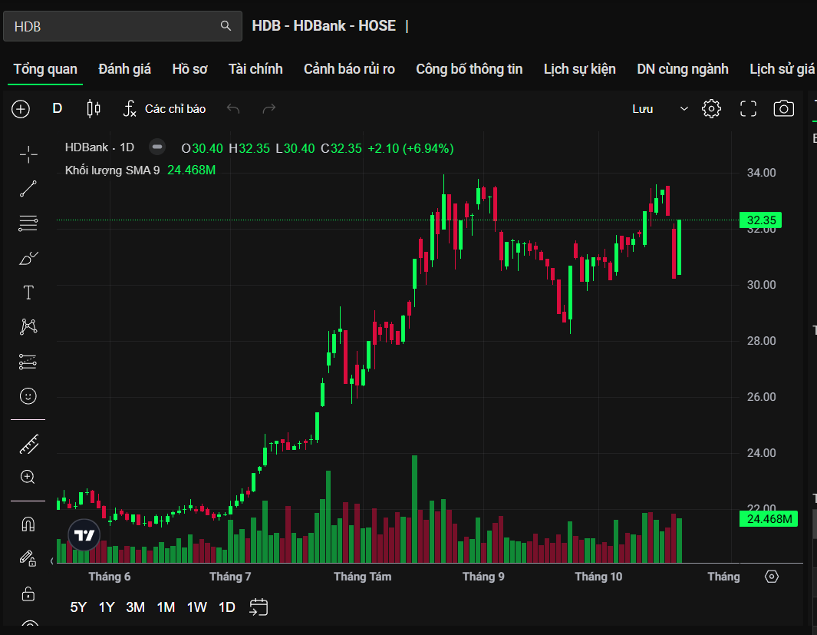Viewport: 817px width, 635px height.
Task: Open the candlestick chart type selector
Action: click(94, 109)
